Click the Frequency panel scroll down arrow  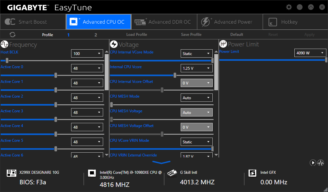pyautogui.click(x=107, y=155)
